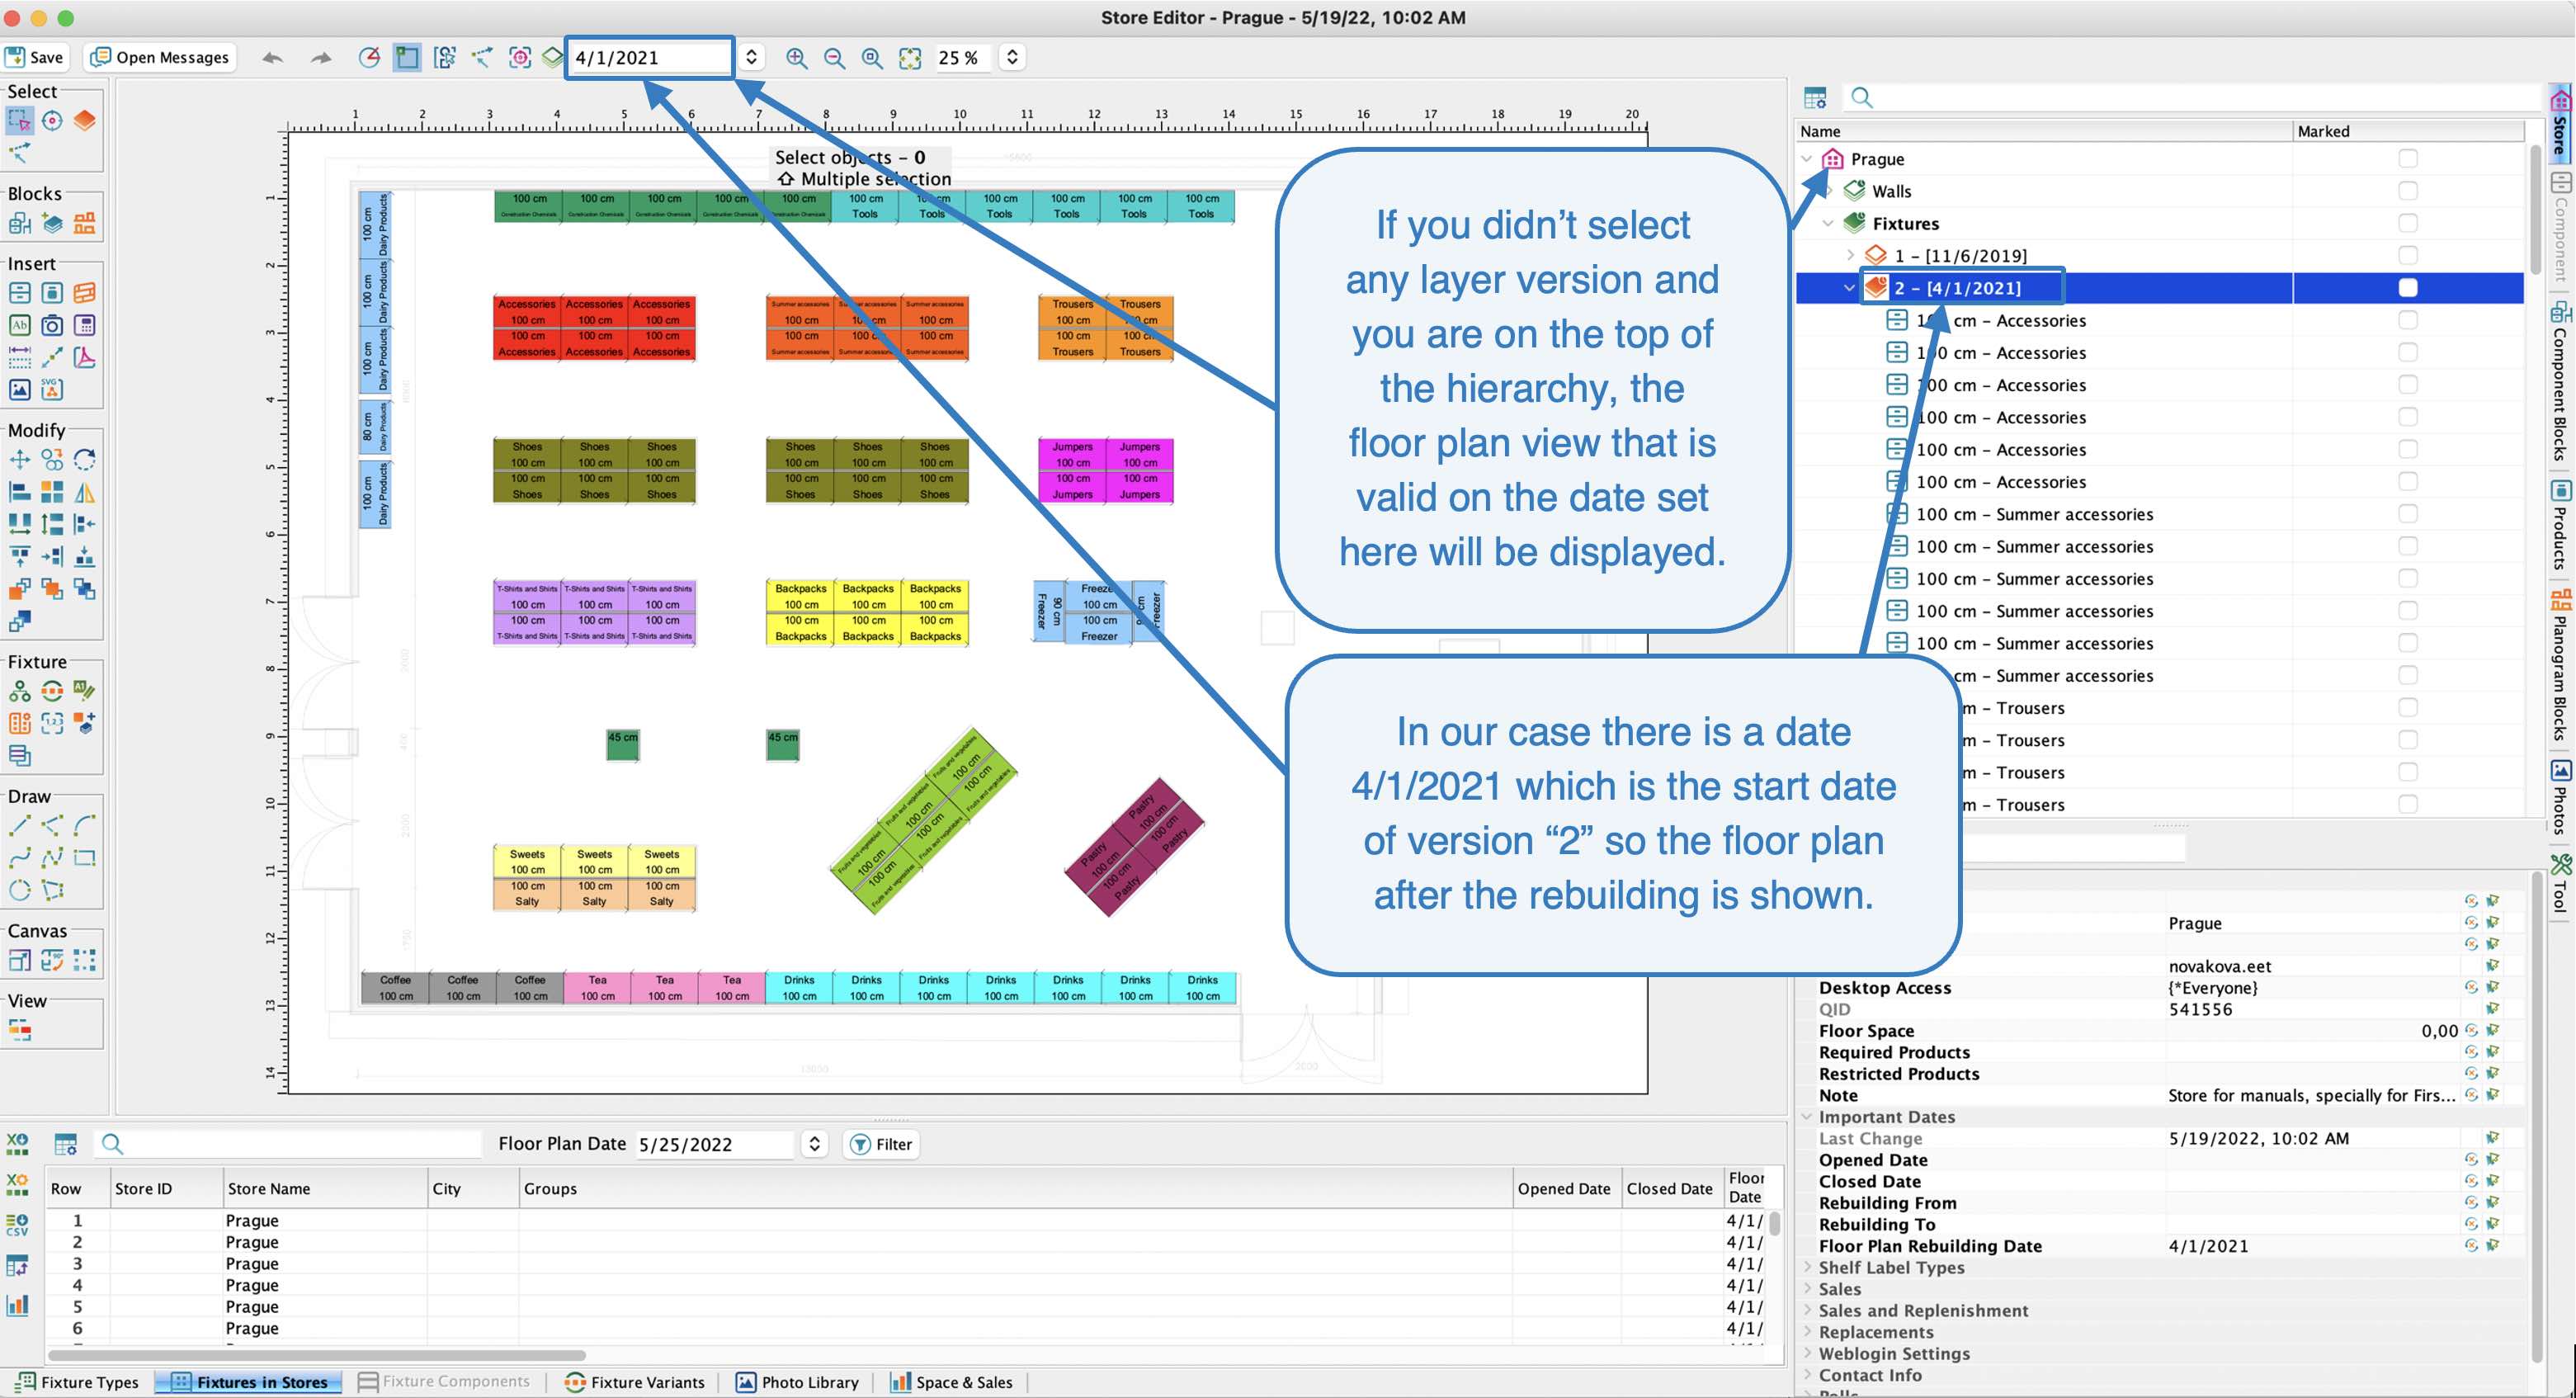
Task: Check the Marked checkbox for Fixtures
Action: pos(2408,223)
